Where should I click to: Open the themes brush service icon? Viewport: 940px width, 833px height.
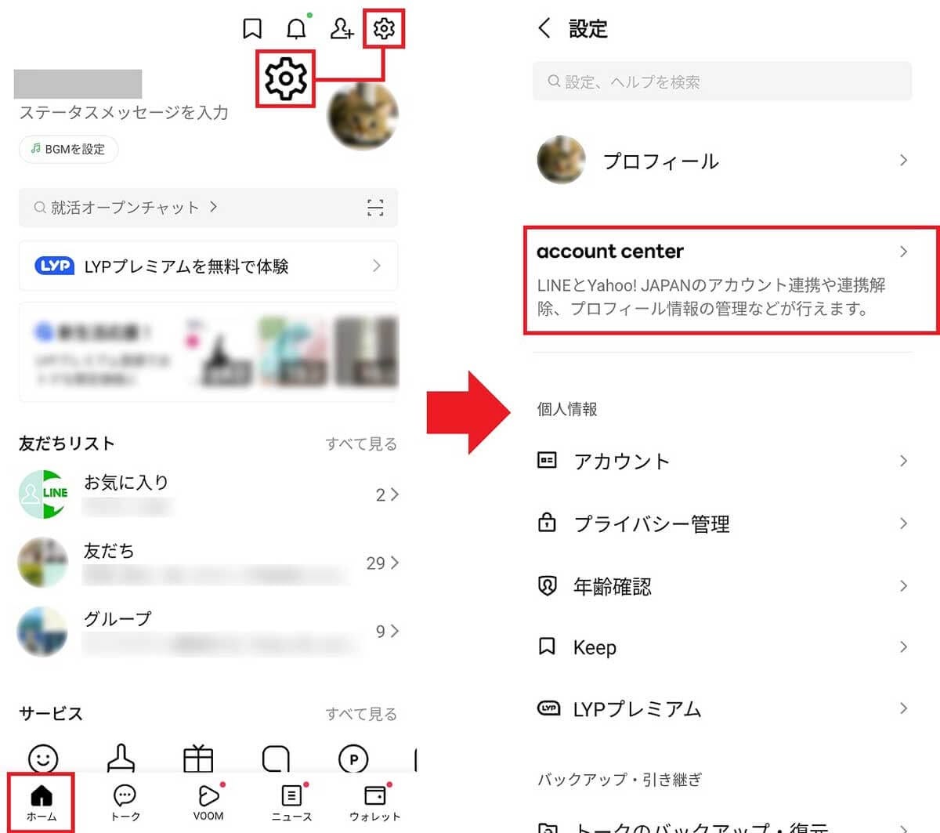click(121, 759)
